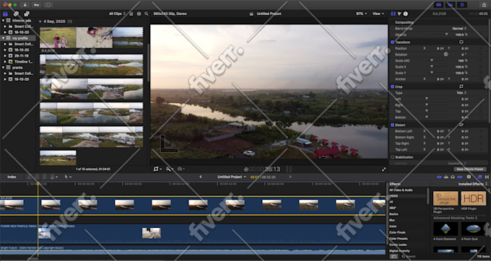Open the viewer zoom 97% dropdown
This screenshot has width=491, height=261.
(x=361, y=14)
